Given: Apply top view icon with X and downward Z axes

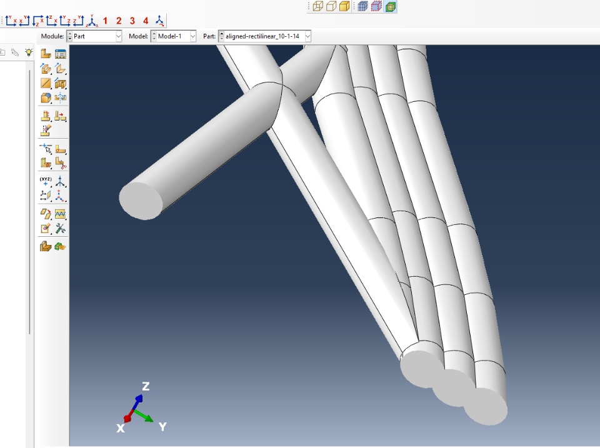Looking at the screenshot, I should pos(38,21).
